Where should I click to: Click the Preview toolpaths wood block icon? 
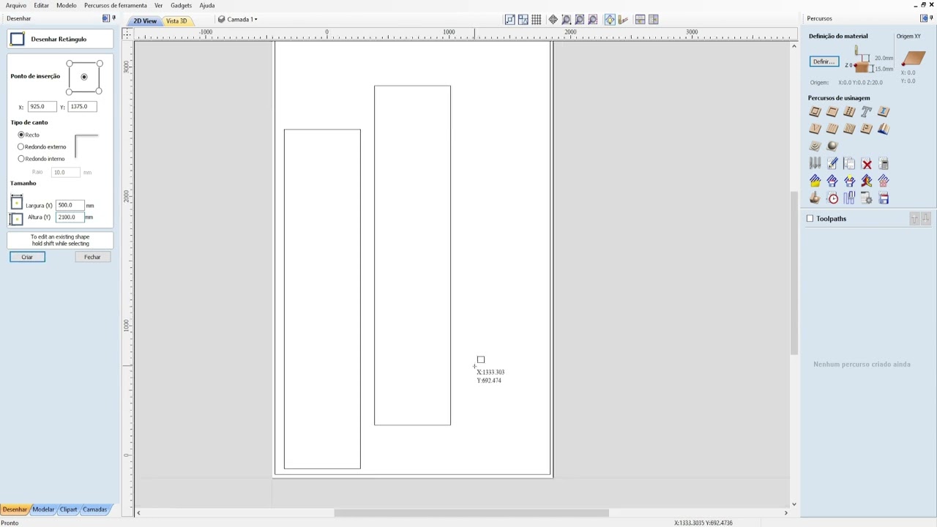coord(815,198)
